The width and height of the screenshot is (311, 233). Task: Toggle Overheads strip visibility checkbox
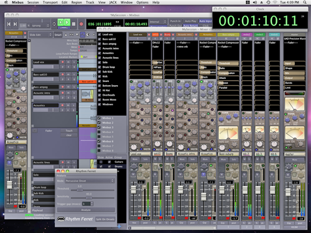pos(100,95)
